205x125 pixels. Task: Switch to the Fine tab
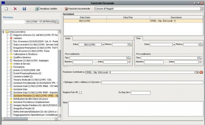(139, 38)
